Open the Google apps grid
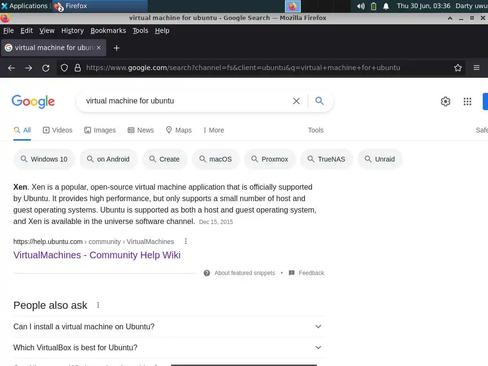Screen dimensions: 488x366 click(468, 102)
